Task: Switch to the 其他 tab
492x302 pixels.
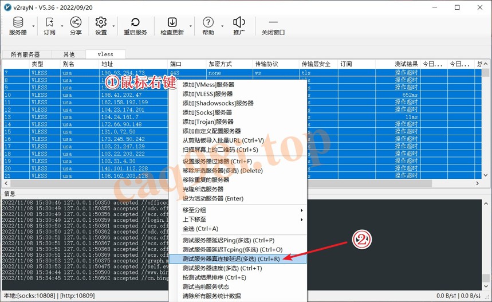Action: coord(68,54)
